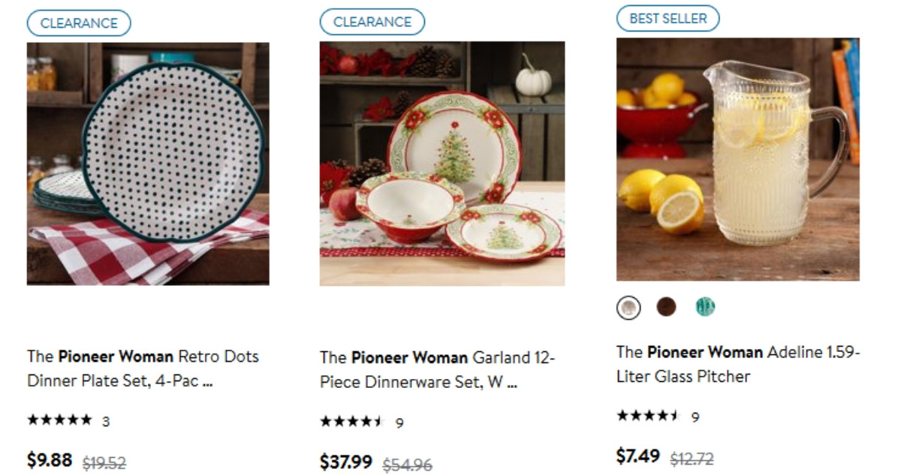Open the Retro Dots plate product image
This screenshot has width=901, height=475.
pyautogui.click(x=148, y=164)
